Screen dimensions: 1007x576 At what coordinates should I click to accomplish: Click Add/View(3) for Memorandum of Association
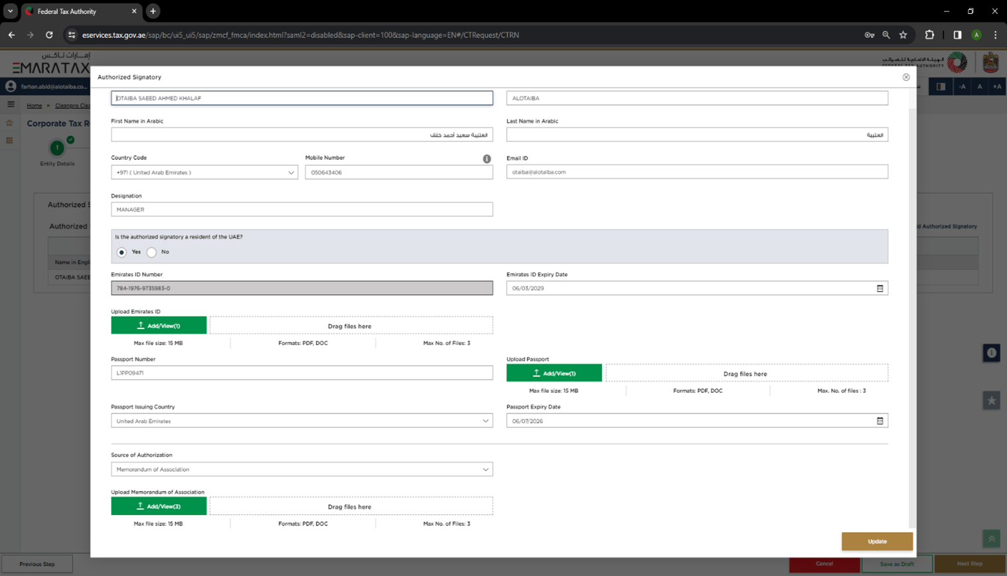159,506
